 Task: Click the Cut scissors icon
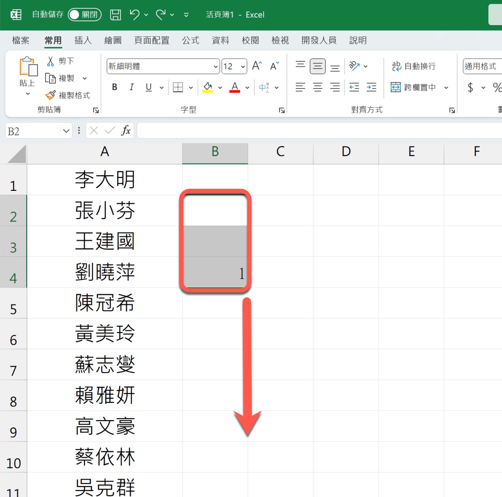51,61
